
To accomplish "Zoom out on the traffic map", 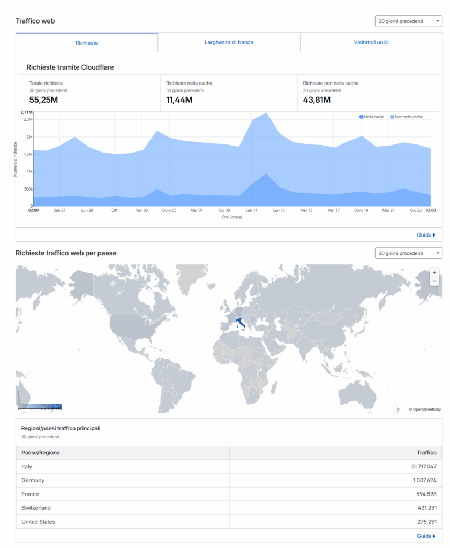I will coord(434,281).
